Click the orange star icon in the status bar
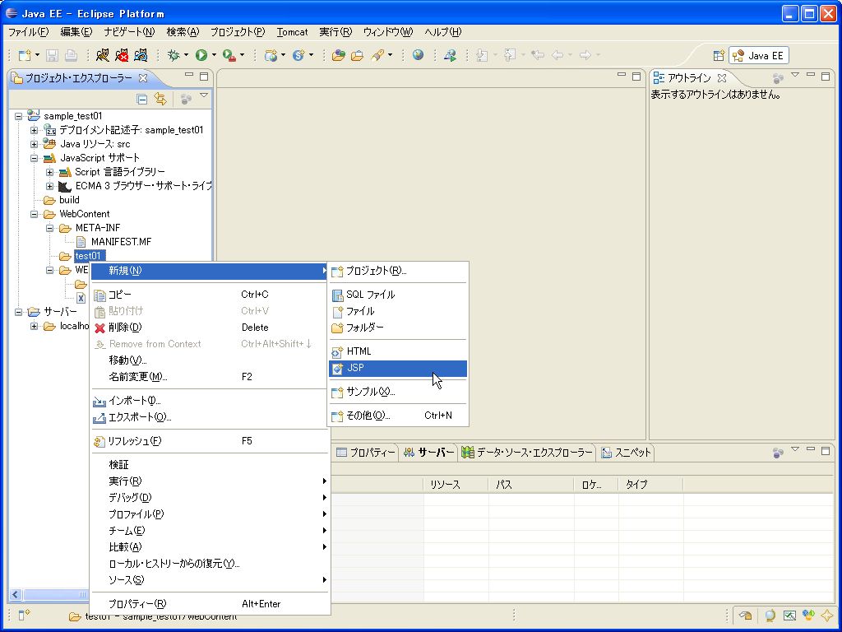 tap(827, 616)
